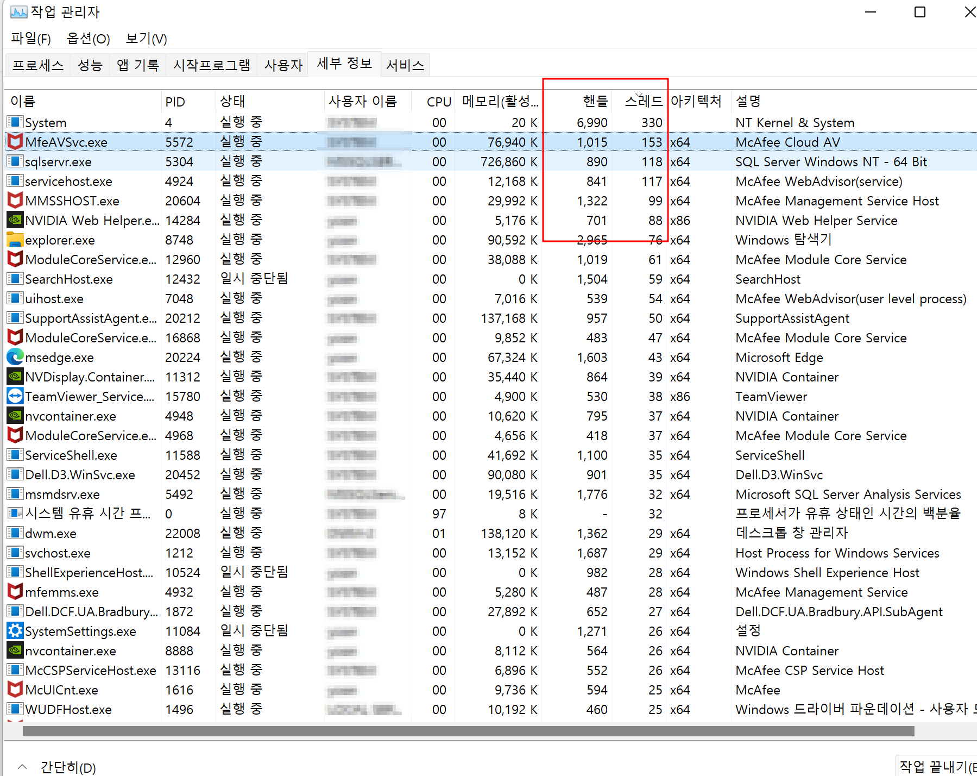977x776 pixels.
Task: Click the svchost.exe process icon
Action: (x=15, y=553)
